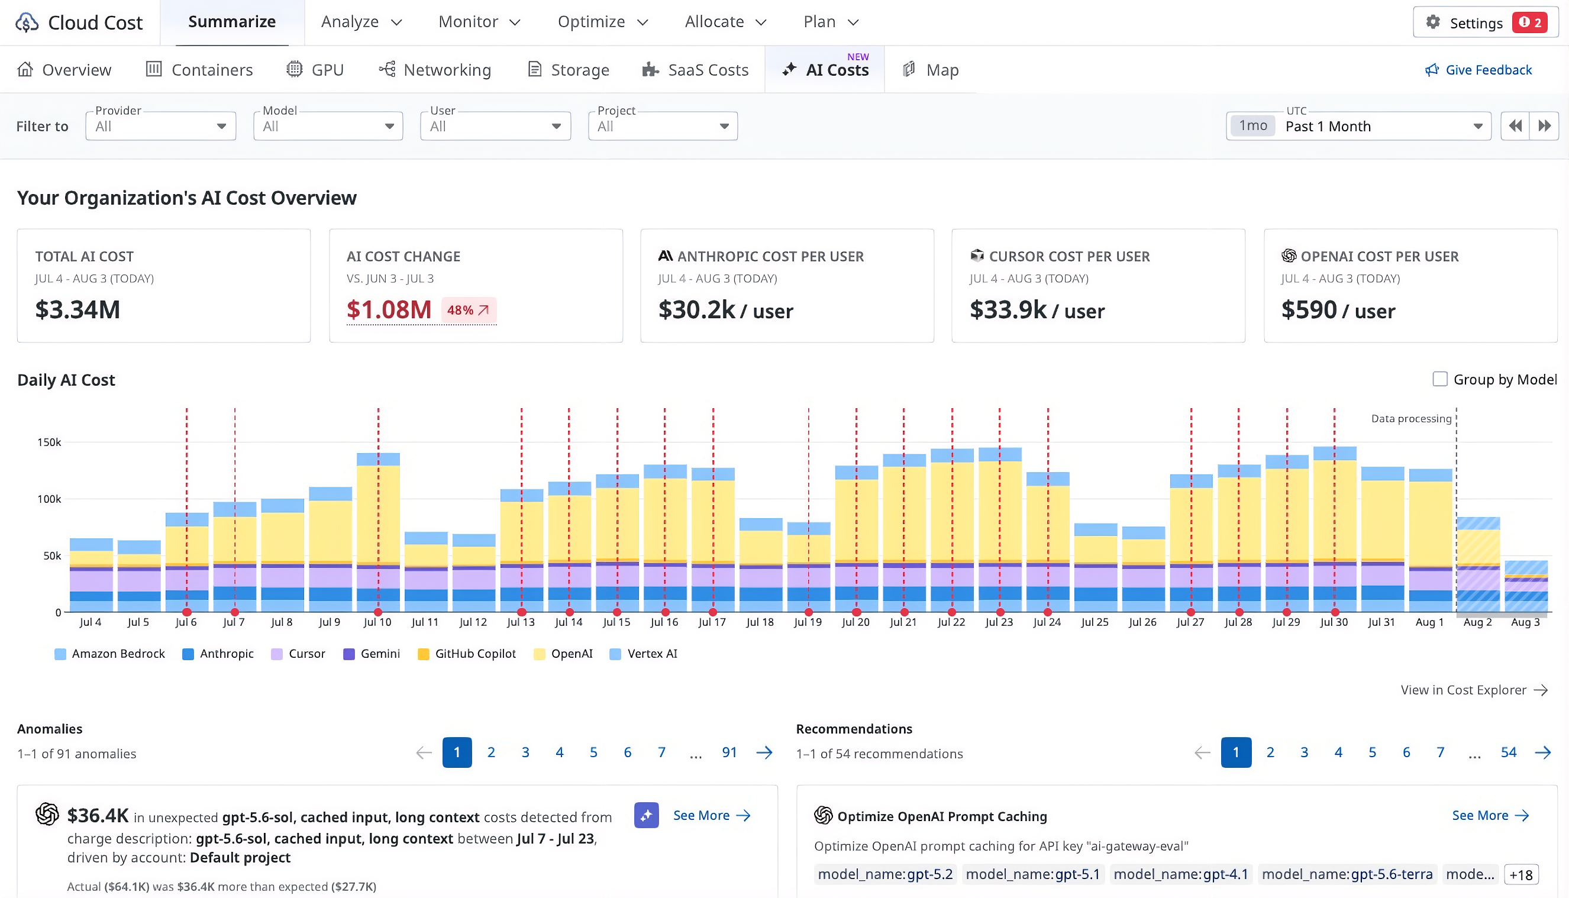Click the +18 more tags badge

tap(1522, 874)
